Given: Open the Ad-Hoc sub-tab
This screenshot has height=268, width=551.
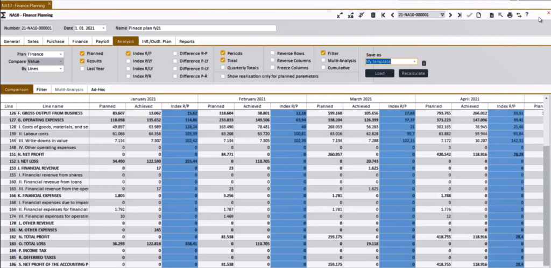Looking at the screenshot, I should pos(98,90).
